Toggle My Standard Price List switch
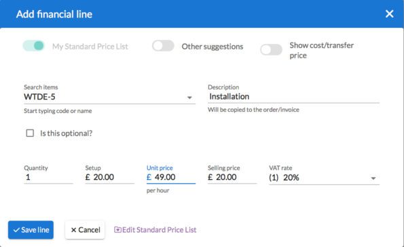404x247 pixels. [x=34, y=46]
